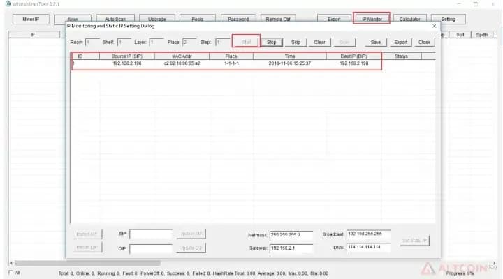Clear the monitored IP list
The width and height of the screenshot is (503, 279).
click(319, 43)
